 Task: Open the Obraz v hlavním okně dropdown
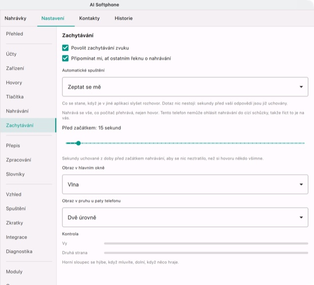click(x=185, y=184)
